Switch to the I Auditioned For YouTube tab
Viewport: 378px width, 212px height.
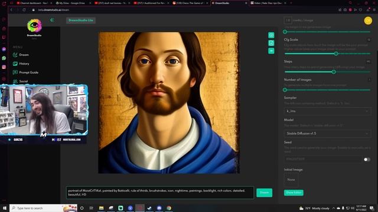pyautogui.click(x=151, y=3)
